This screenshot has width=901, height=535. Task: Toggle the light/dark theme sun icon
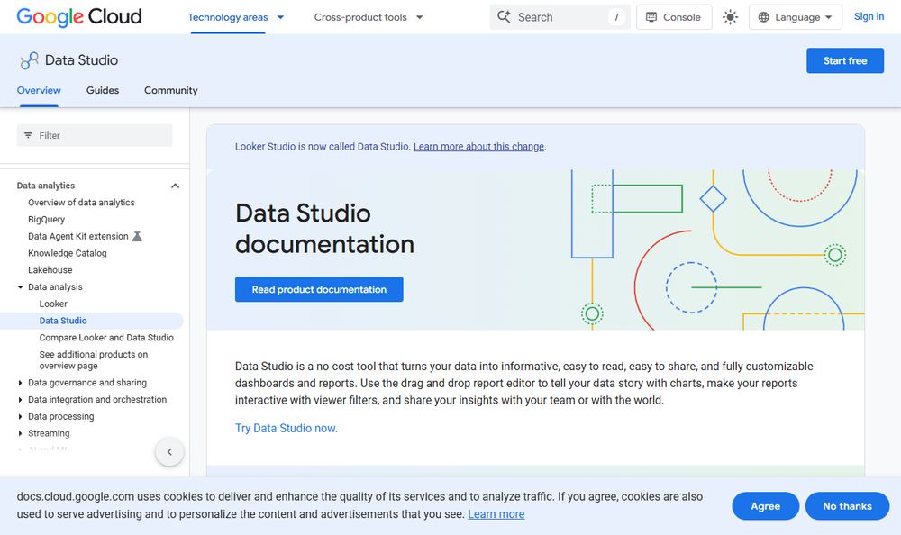coord(730,17)
